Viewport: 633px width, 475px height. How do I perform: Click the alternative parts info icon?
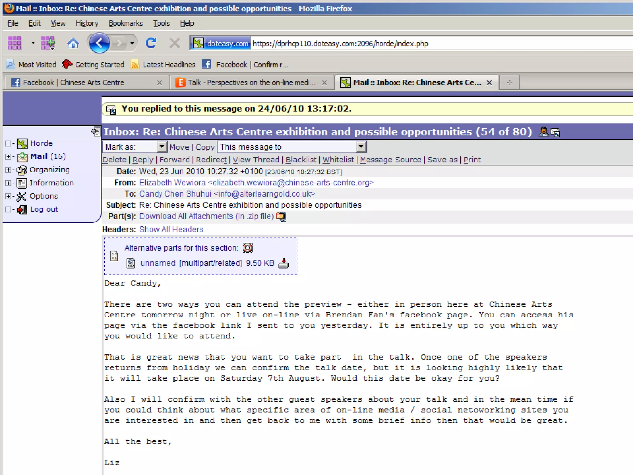pos(247,248)
